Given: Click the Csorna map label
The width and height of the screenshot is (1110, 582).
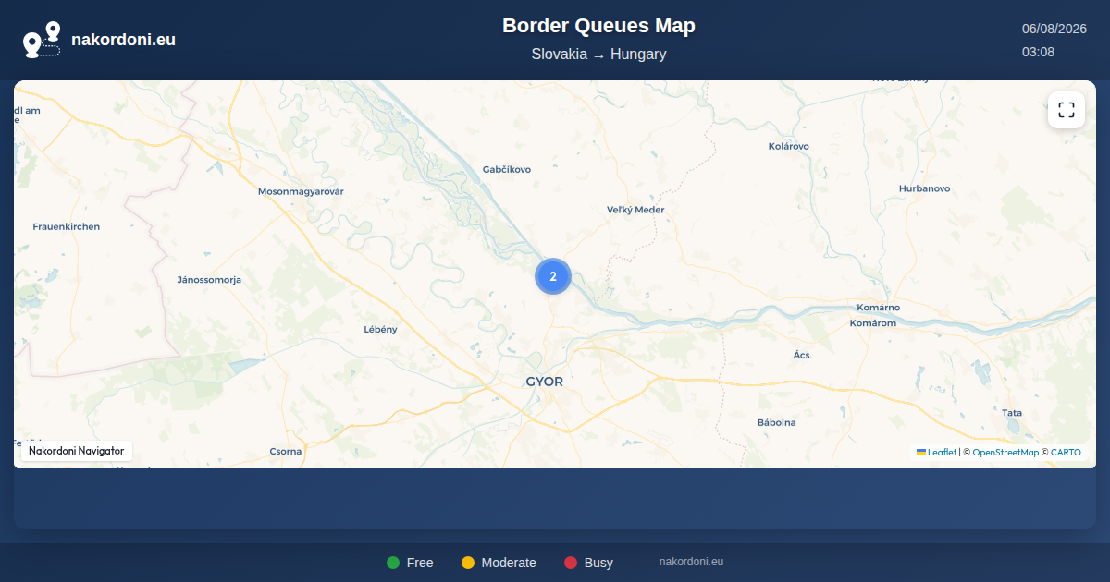Looking at the screenshot, I should pyautogui.click(x=286, y=451).
